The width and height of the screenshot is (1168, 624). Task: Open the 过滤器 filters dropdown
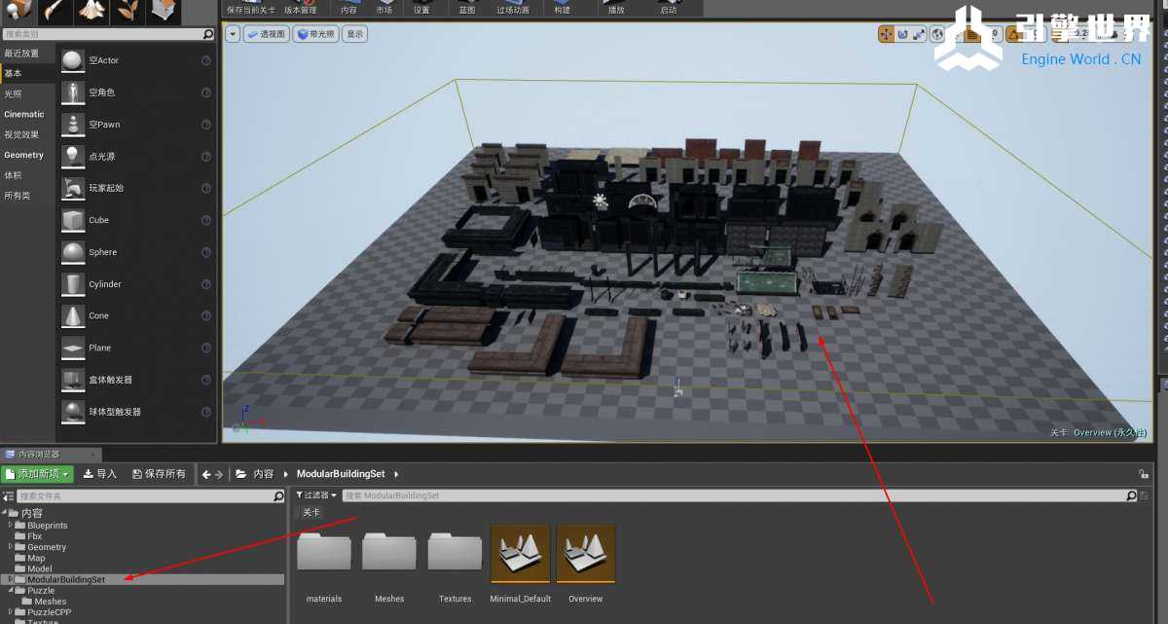tap(316, 496)
